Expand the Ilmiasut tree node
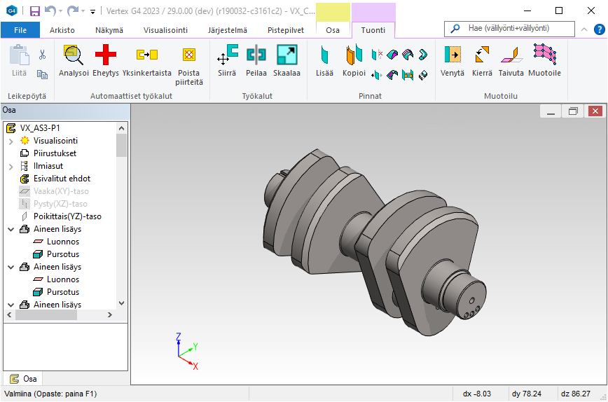The height and width of the screenshot is (402, 608). click(x=11, y=166)
